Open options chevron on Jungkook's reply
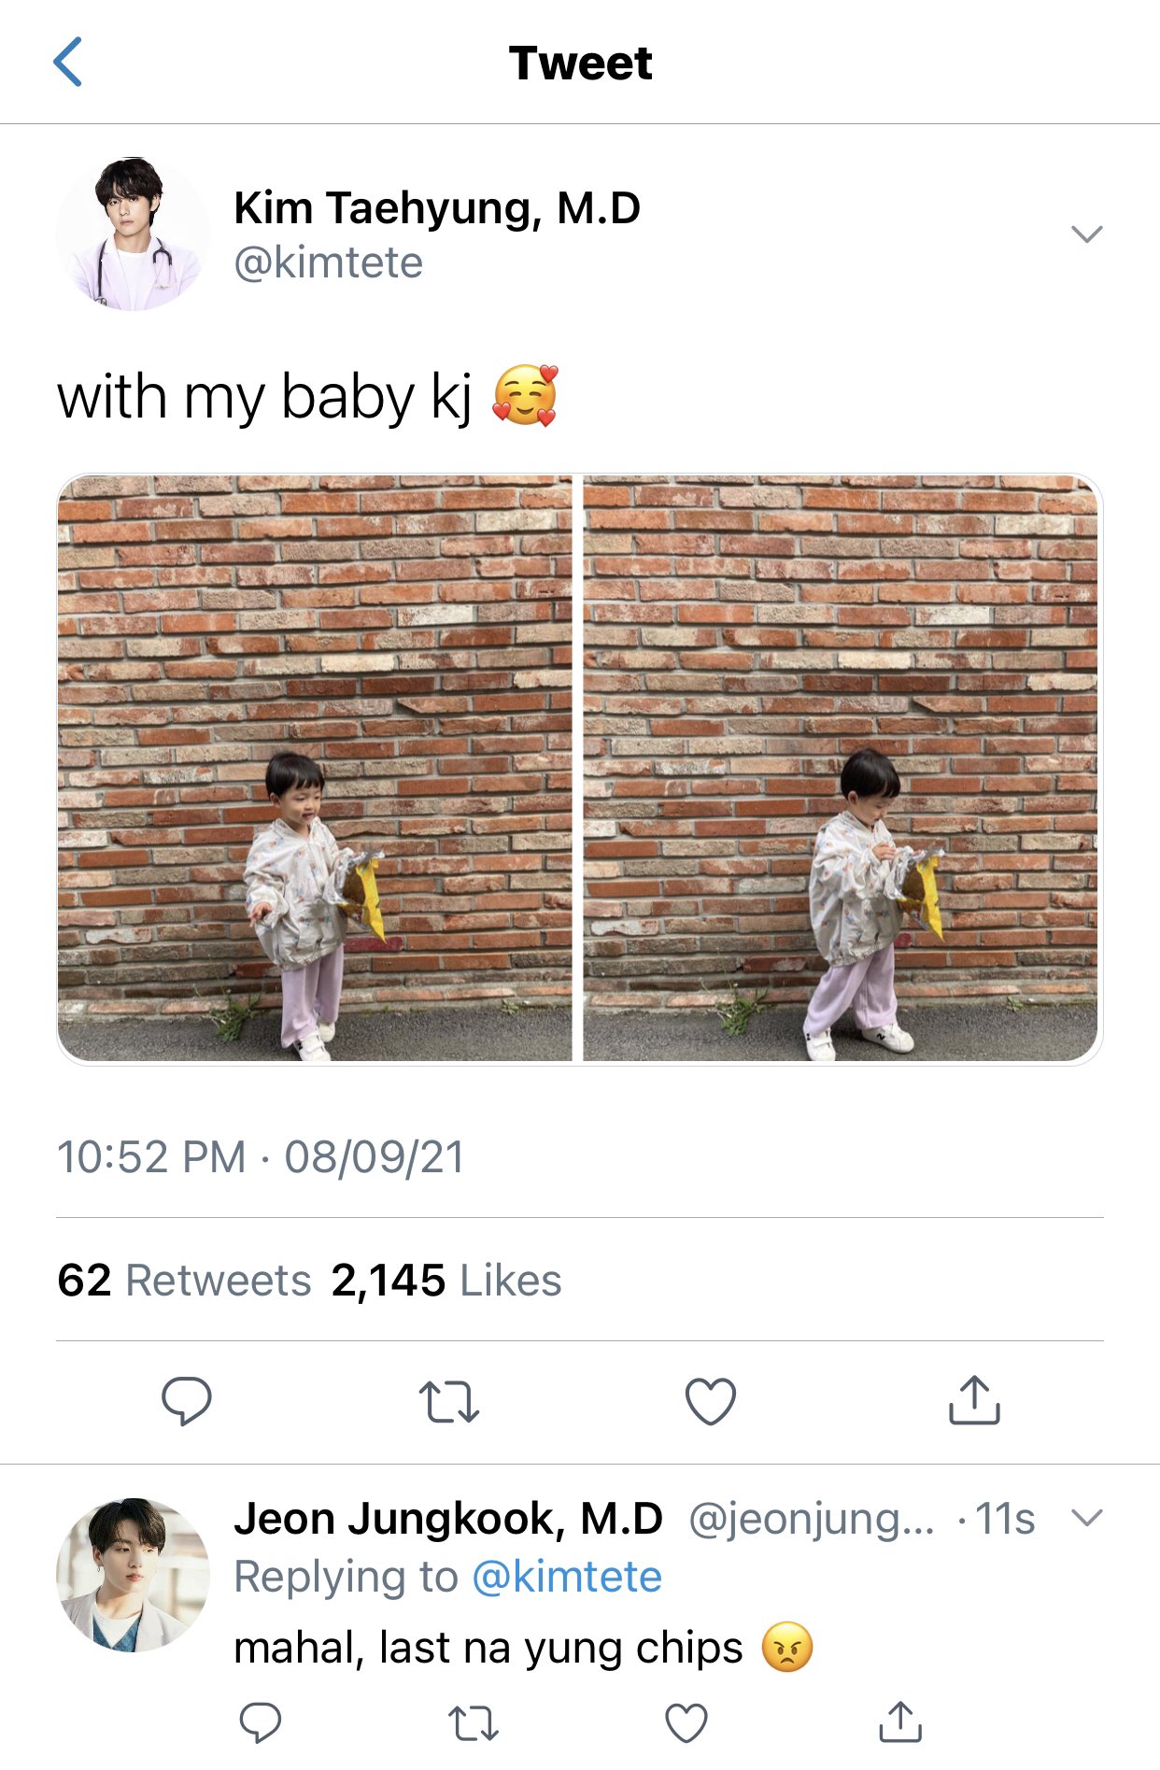 (x=1087, y=1518)
